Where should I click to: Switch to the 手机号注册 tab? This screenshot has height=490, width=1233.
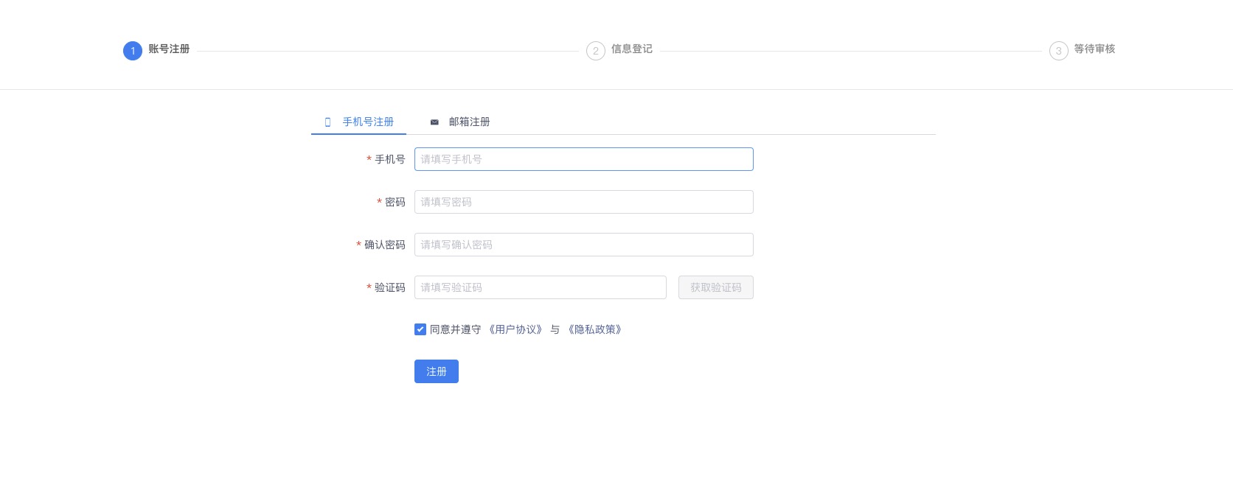pyautogui.click(x=359, y=122)
